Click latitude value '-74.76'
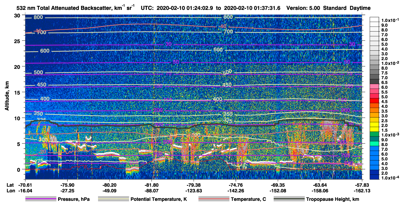This screenshot has height=206, width=402. point(236,185)
